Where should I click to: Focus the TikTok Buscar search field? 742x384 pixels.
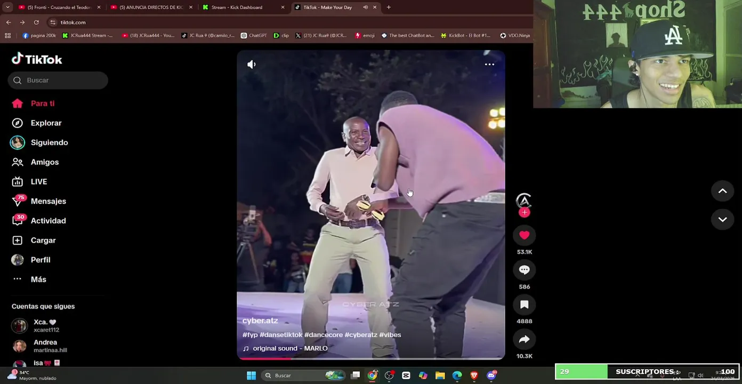pos(58,80)
